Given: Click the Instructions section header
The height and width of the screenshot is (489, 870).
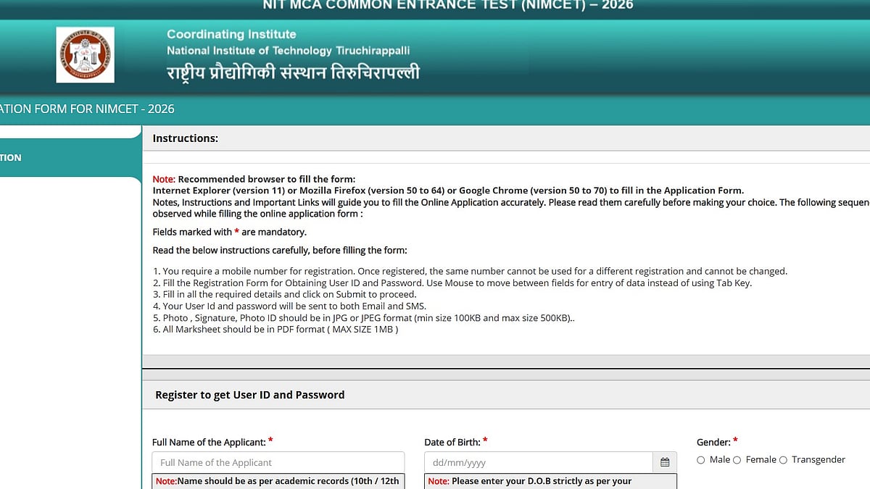Looking at the screenshot, I should coord(185,138).
